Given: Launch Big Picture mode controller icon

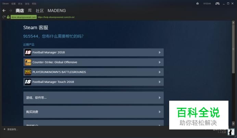Looking at the screenshot, I should [x=217, y=3].
